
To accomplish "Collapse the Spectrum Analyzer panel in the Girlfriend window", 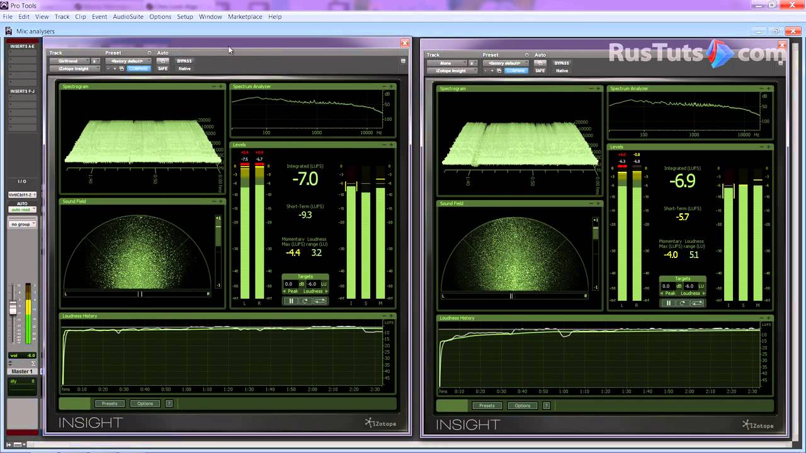I will coord(385,86).
